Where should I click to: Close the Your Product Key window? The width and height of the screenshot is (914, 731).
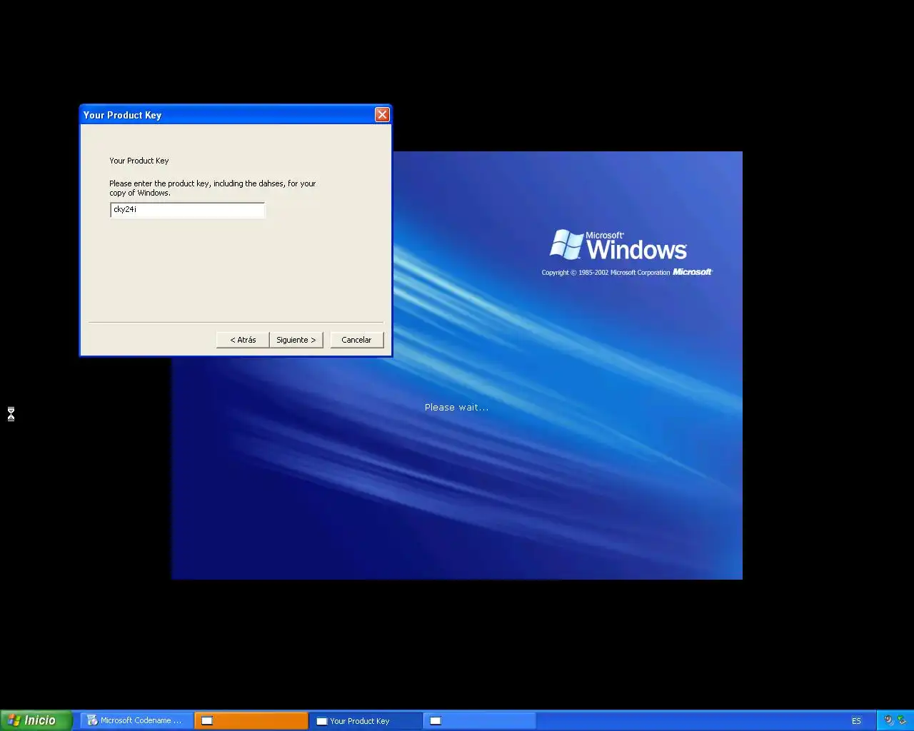coord(382,114)
